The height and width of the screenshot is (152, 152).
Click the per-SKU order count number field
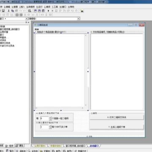click(44, 127)
